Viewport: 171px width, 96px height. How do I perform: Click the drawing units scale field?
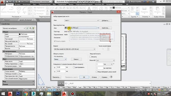click(x=99, y=68)
